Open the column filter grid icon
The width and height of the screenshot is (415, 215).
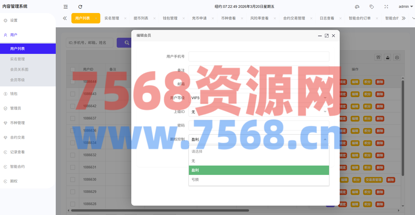[x=378, y=58]
